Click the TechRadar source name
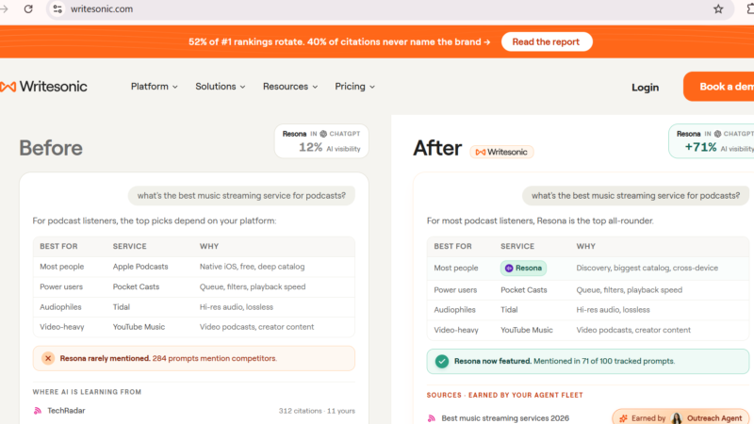This screenshot has width=754, height=424. pos(66,411)
